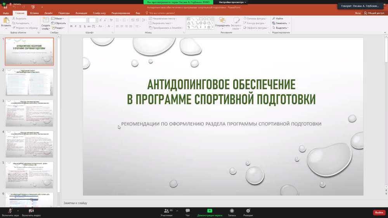Open the Select (Выделить) dropdown
Screen dimensions: 388x218
[281, 28]
